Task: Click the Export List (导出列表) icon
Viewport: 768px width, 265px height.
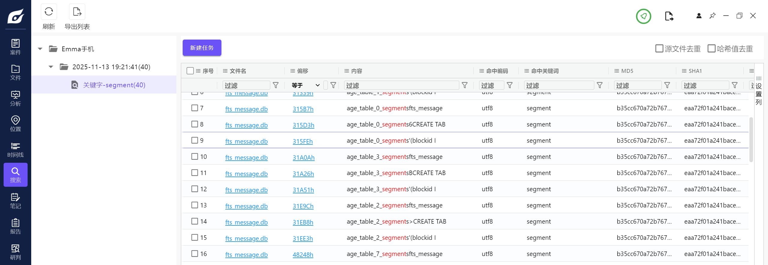Action: [77, 12]
